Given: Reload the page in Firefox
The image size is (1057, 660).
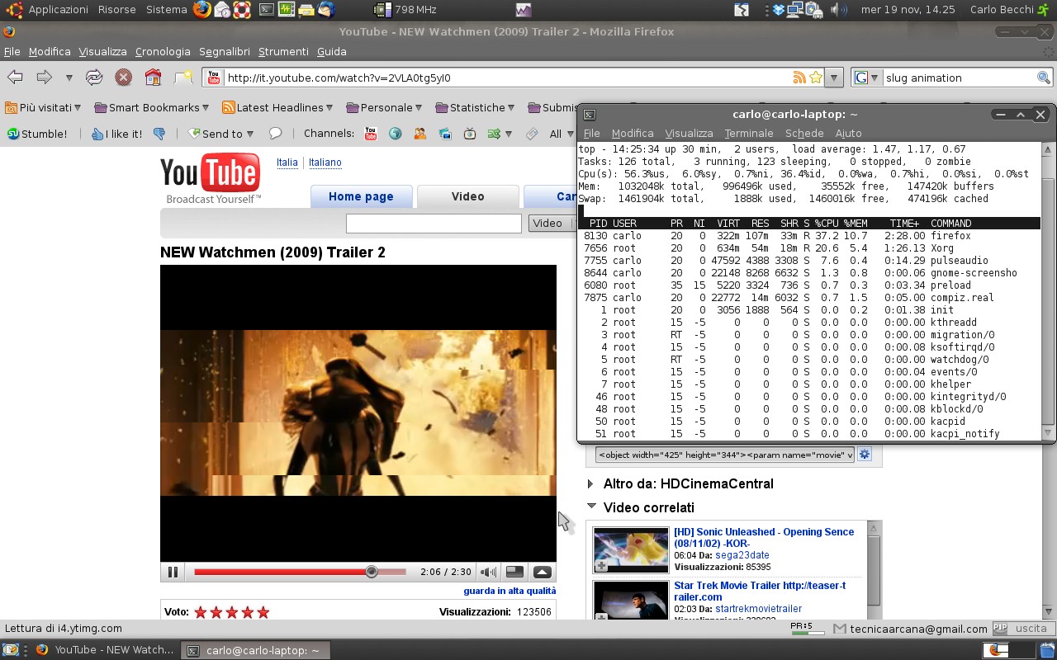Looking at the screenshot, I should tap(94, 78).
